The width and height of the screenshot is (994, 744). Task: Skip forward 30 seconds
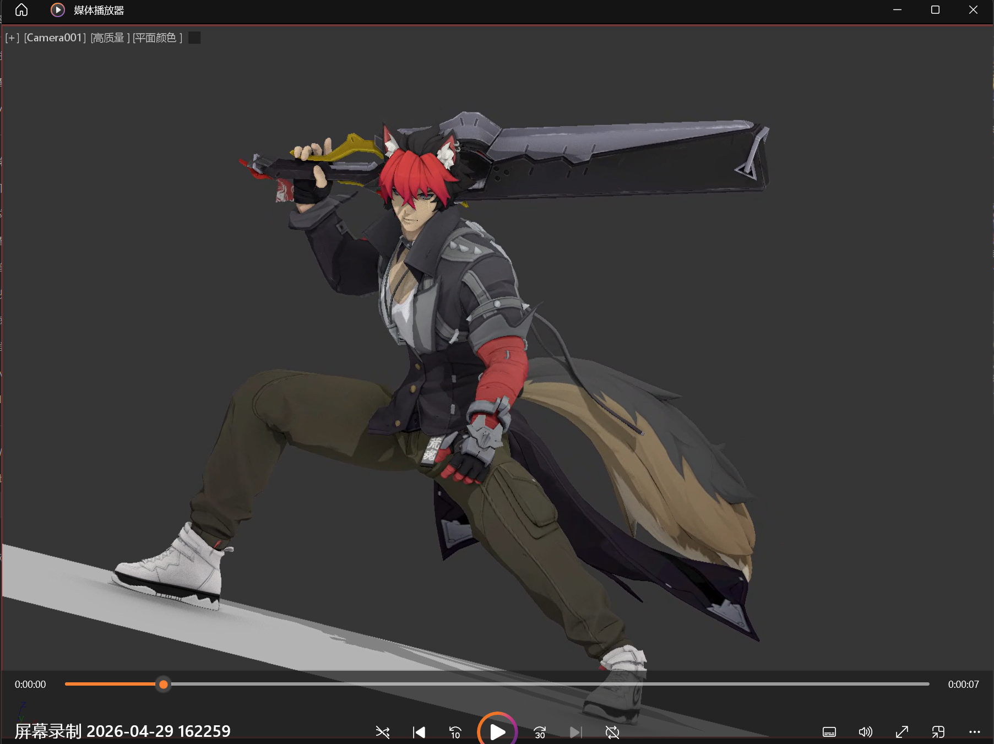[540, 732]
